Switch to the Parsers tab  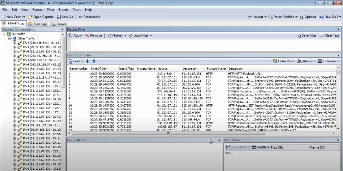click(x=59, y=24)
